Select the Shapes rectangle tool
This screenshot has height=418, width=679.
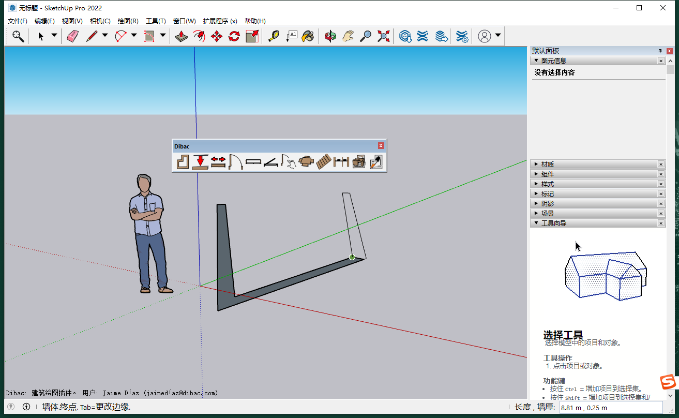click(x=149, y=36)
